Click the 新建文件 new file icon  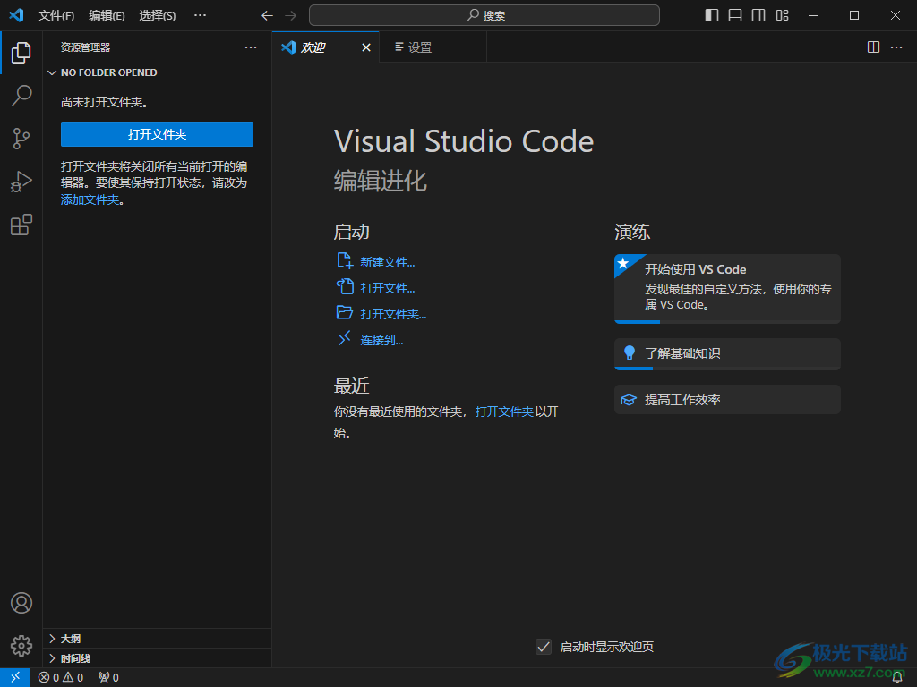tap(345, 260)
